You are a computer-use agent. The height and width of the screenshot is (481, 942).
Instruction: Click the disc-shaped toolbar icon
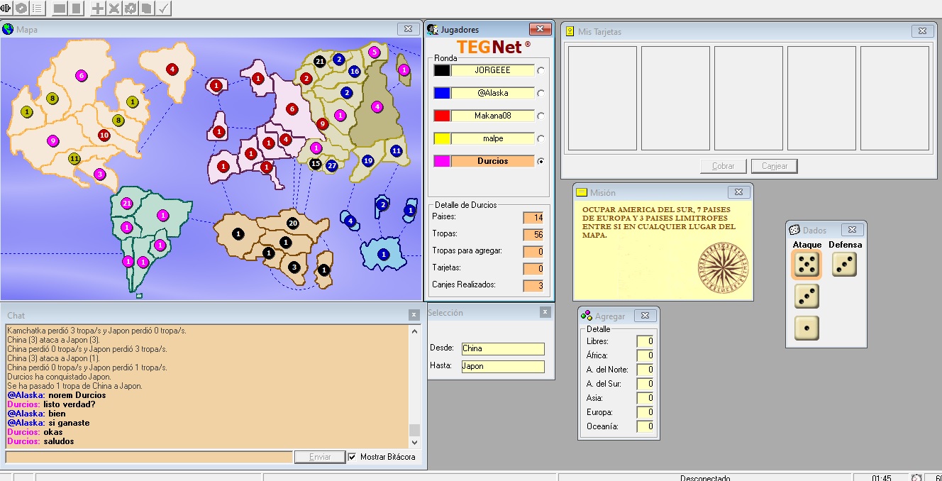pyautogui.click(x=21, y=9)
